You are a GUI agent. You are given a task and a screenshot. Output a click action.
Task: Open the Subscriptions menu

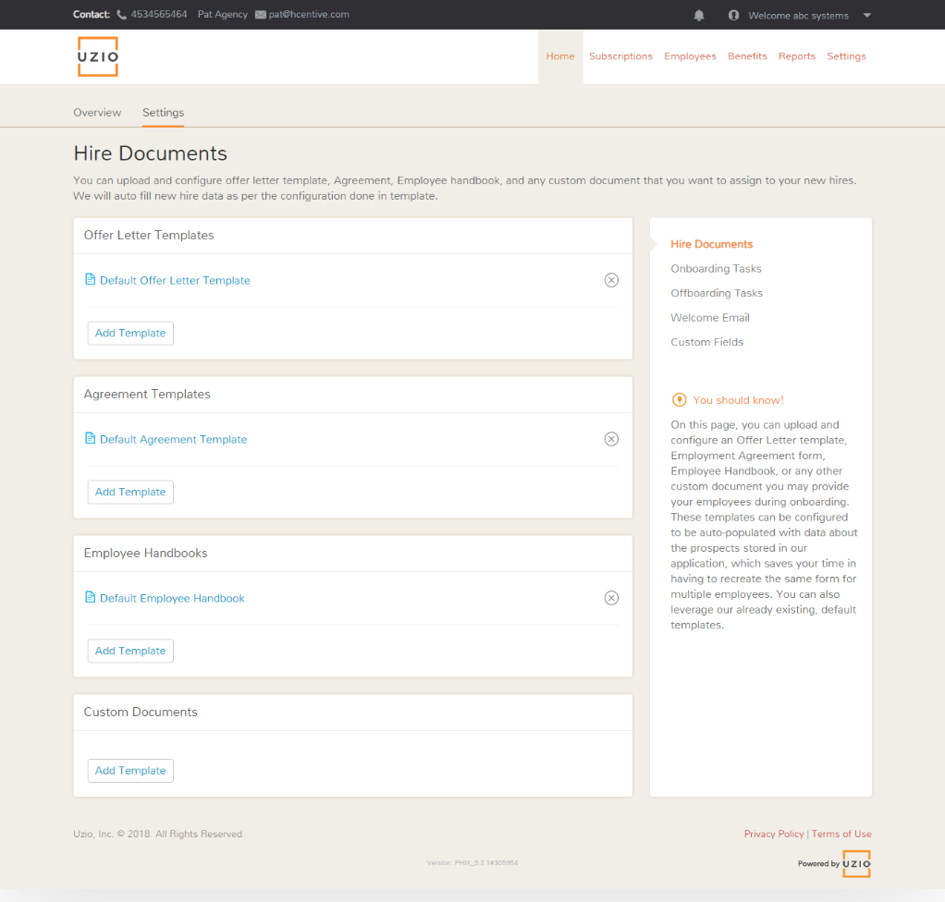point(620,56)
